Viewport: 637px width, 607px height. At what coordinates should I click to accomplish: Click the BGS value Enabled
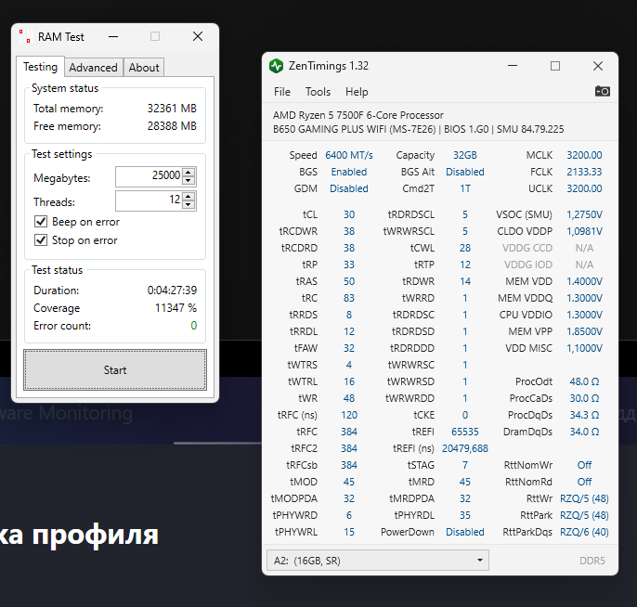pyautogui.click(x=349, y=172)
